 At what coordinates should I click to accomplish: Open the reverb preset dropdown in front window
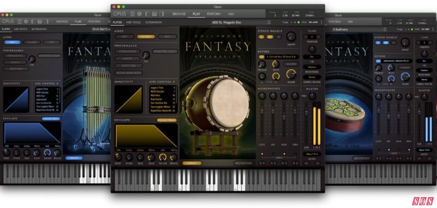click(282, 57)
